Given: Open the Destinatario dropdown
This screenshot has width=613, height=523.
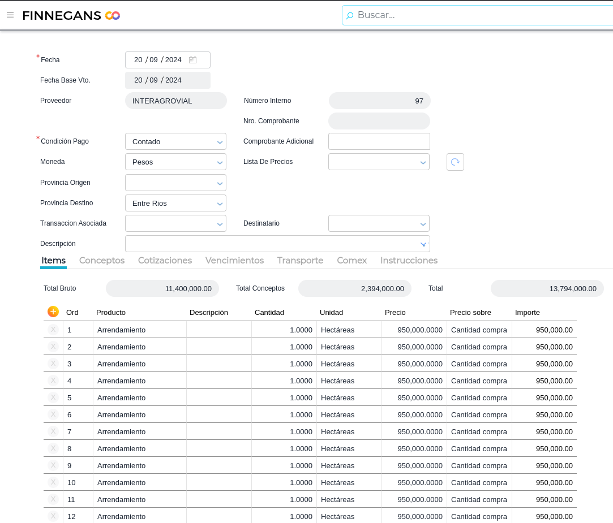Looking at the screenshot, I should click(379, 223).
